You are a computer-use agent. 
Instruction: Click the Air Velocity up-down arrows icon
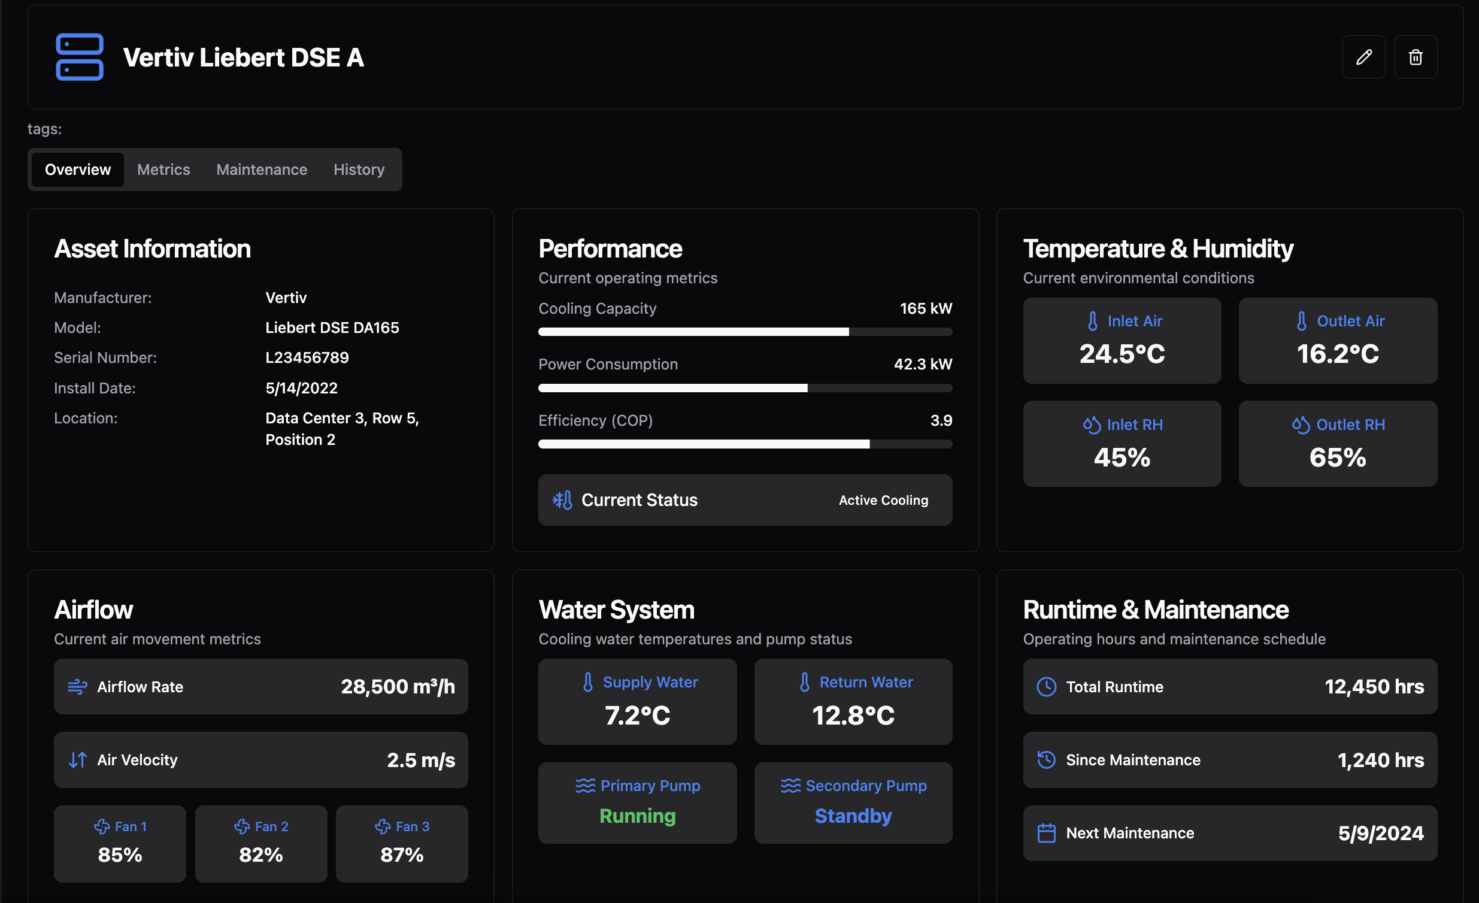tap(77, 760)
